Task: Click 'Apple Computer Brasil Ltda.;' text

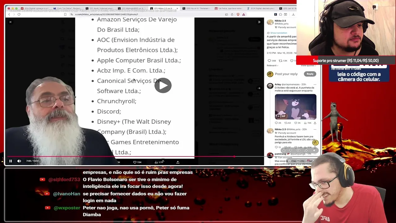Action: (139, 60)
